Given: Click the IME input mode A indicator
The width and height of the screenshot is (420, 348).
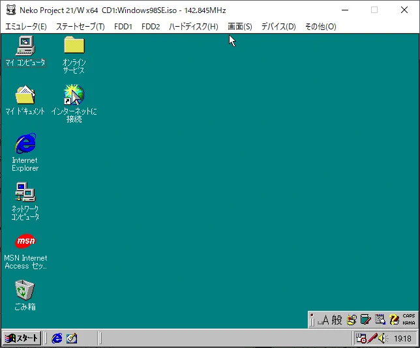Looking at the screenshot, I should click(x=323, y=320).
